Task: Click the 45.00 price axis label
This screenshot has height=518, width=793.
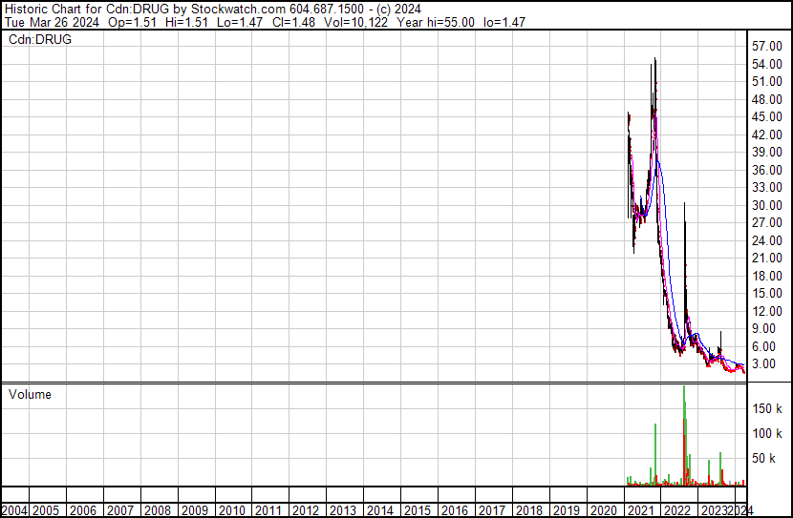Action: click(x=767, y=116)
